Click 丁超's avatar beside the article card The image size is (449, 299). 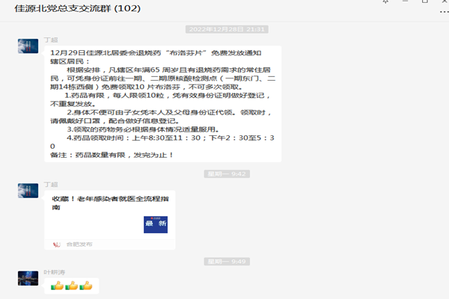click(28, 191)
